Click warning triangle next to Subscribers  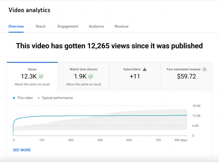click(x=145, y=69)
